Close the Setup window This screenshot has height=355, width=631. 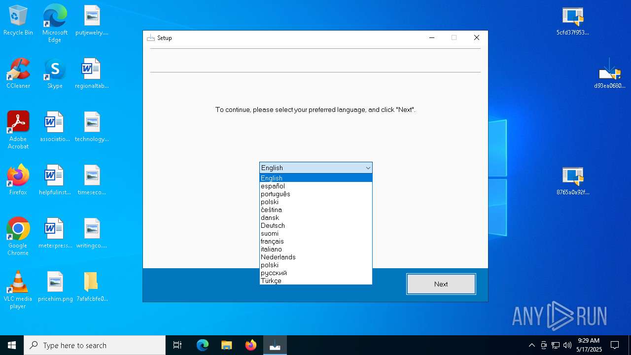tap(477, 37)
